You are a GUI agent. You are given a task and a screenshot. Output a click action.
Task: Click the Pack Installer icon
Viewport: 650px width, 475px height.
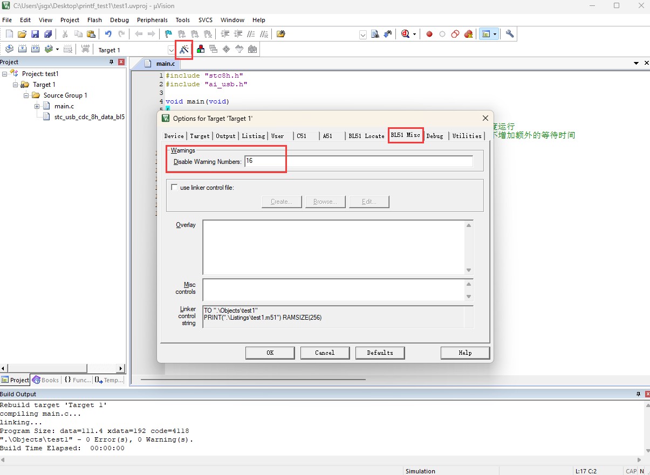pos(252,49)
